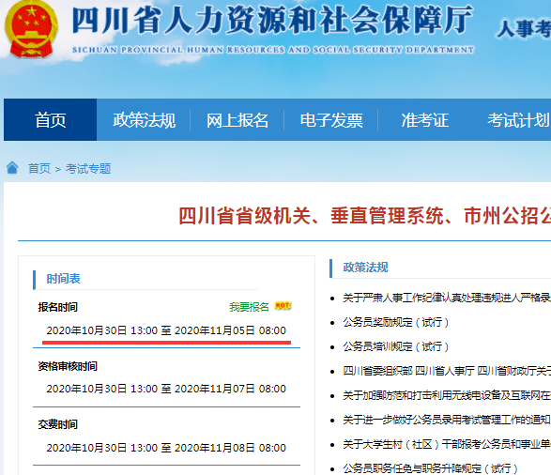Open 公务员职务任免与职务升降规定（试行） link
The width and height of the screenshot is (551, 475).
click(431, 468)
